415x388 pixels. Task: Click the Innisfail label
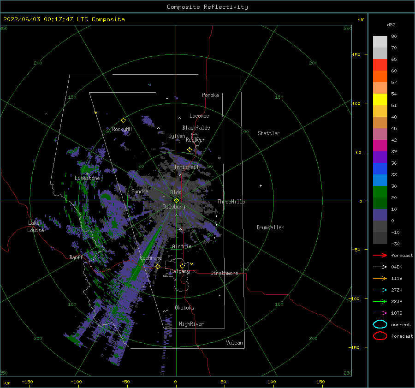pos(187,167)
